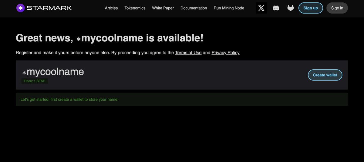Click the STARMARK wordmark text
Viewport: 364px width, 162px height.
coord(49,8)
